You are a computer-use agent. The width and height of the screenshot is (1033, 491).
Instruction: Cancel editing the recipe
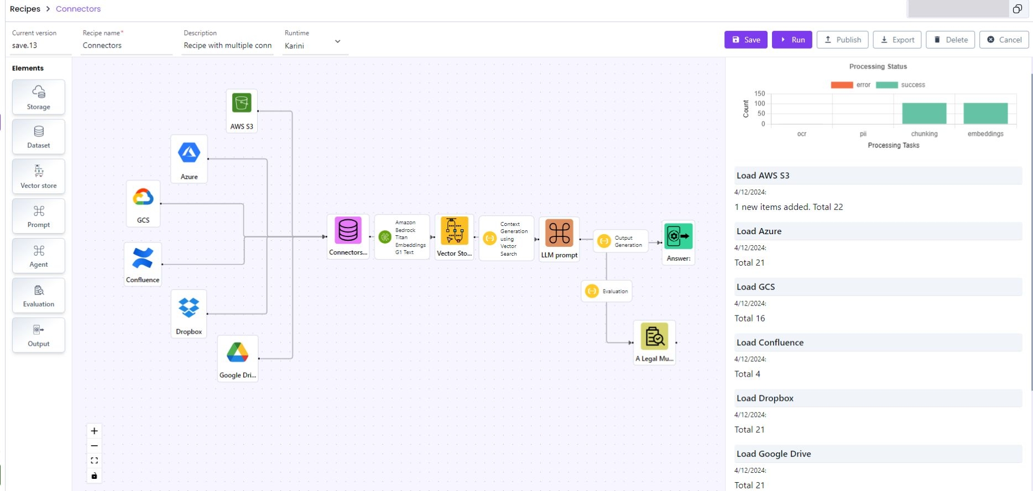pyautogui.click(x=1004, y=40)
